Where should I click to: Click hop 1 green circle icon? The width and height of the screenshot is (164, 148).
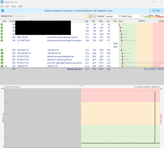pos(2,24)
